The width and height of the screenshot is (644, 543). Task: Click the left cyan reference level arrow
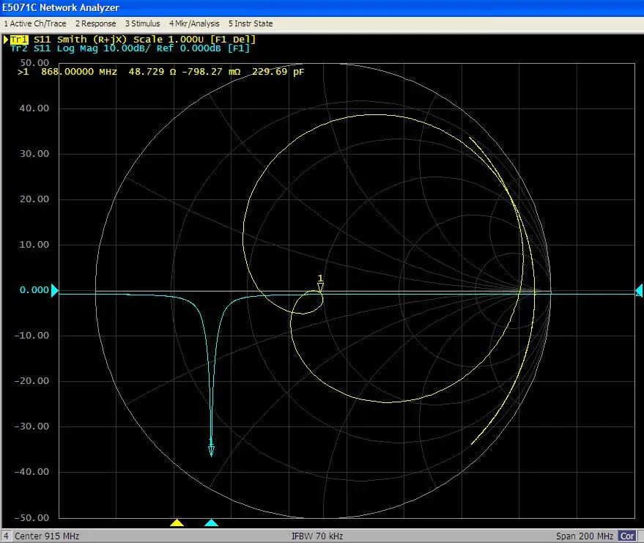[55, 290]
